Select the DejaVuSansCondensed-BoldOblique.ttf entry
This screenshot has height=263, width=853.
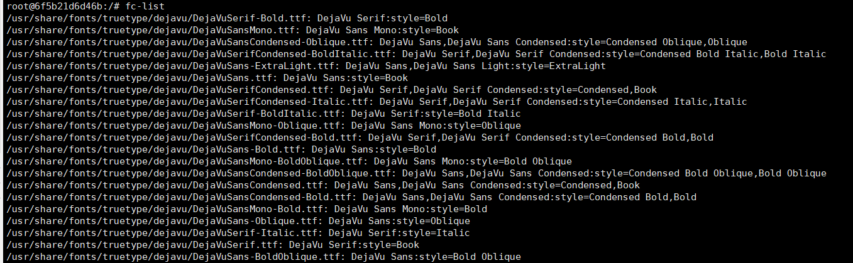click(416, 173)
